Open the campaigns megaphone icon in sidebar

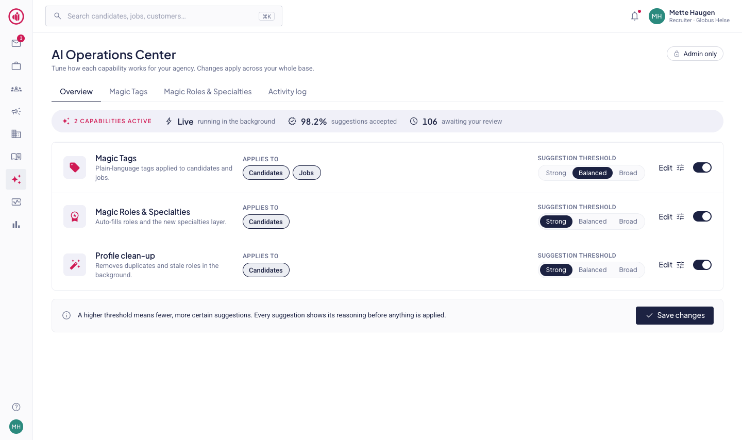[x=16, y=111]
